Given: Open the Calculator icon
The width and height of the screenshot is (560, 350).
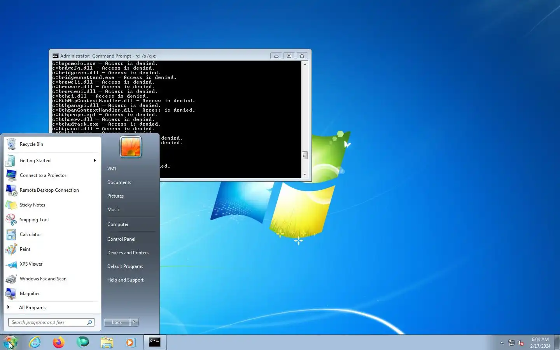Looking at the screenshot, I should point(11,234).
